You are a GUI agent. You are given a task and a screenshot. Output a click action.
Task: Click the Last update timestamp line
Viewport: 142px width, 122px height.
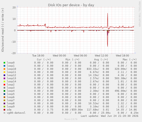click(110, 116)
